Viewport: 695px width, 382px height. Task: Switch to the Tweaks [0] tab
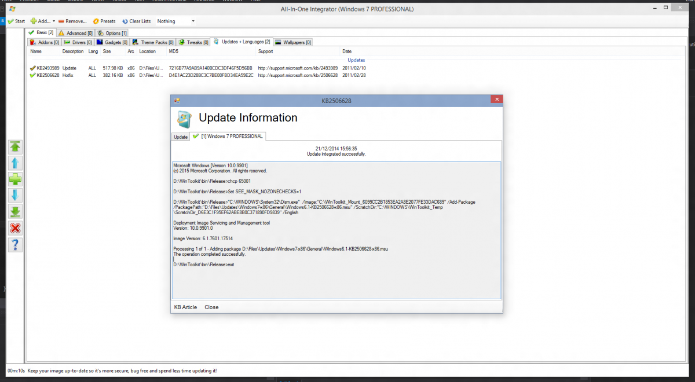click(193, 42)
